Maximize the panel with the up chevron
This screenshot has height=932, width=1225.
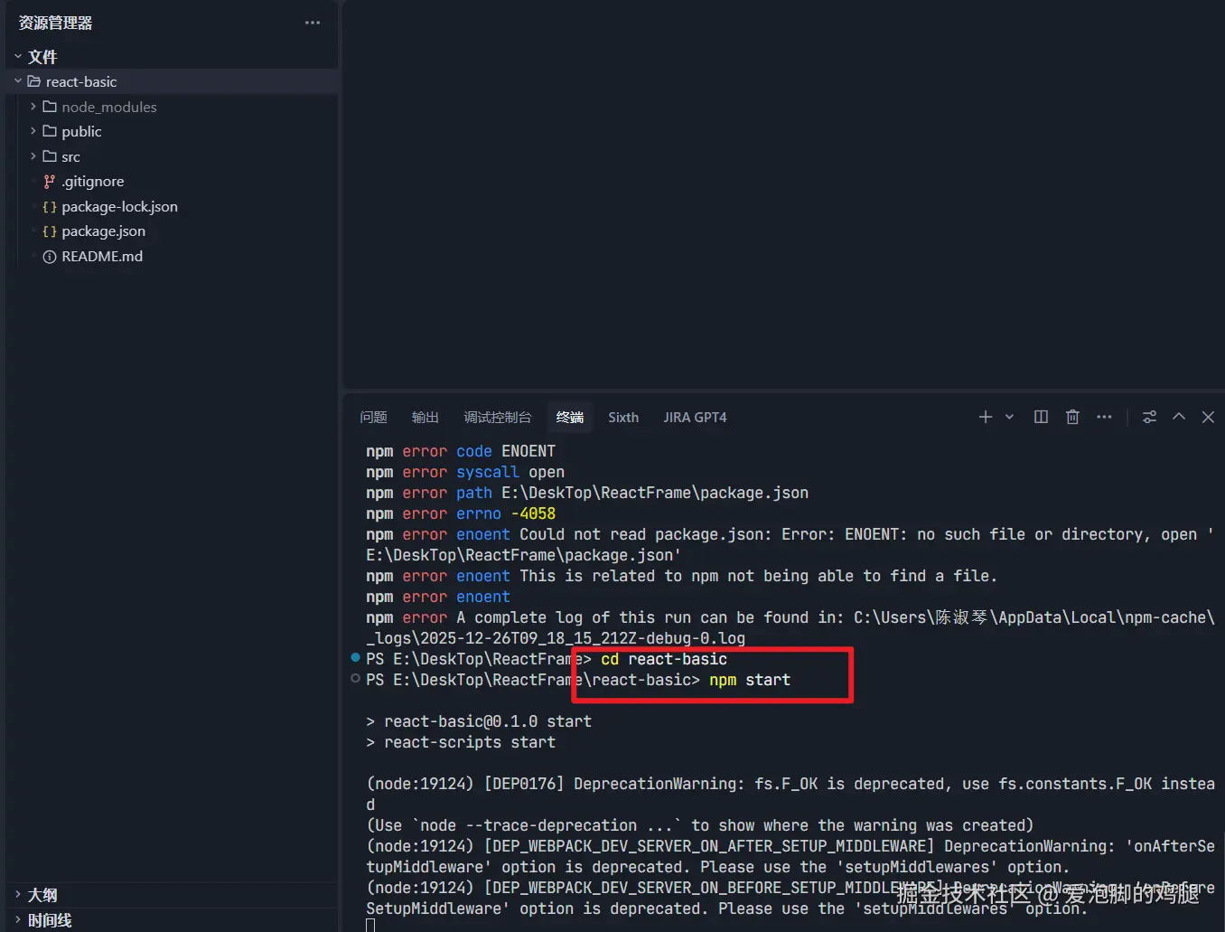point(1179,417)
